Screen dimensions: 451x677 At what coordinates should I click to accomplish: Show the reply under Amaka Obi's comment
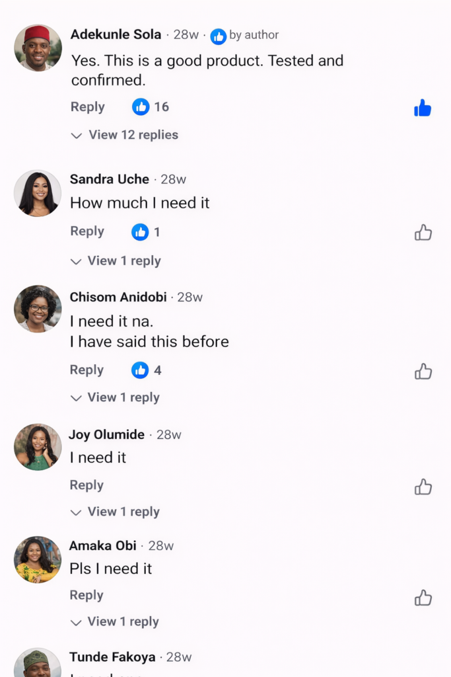pos(115,621)
